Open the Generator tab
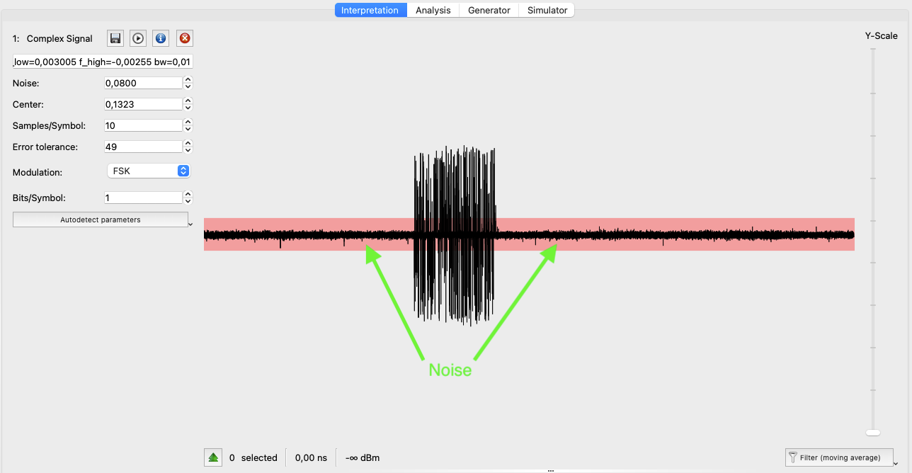The image size is (912, 473). pos(488,10)
